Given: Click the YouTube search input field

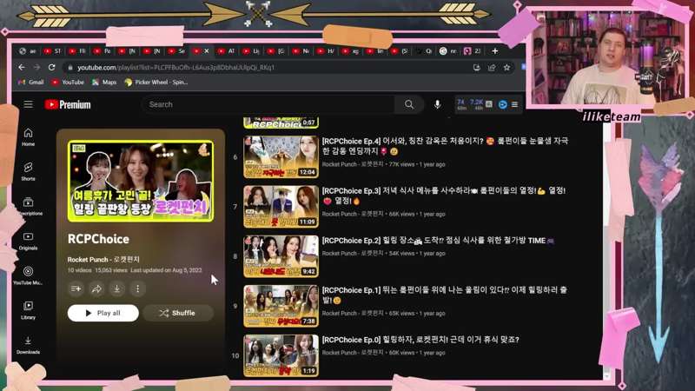Looking at the screenshot, I should (x=269, y=104).
